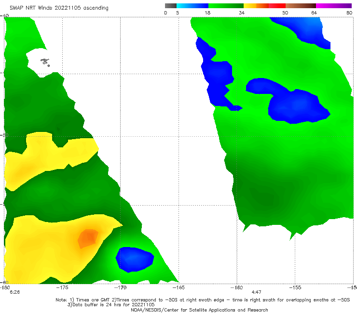Screen dimensions: 357x313
Task: Click the swath time label "6:26"
Action: [x=14, y=292]
